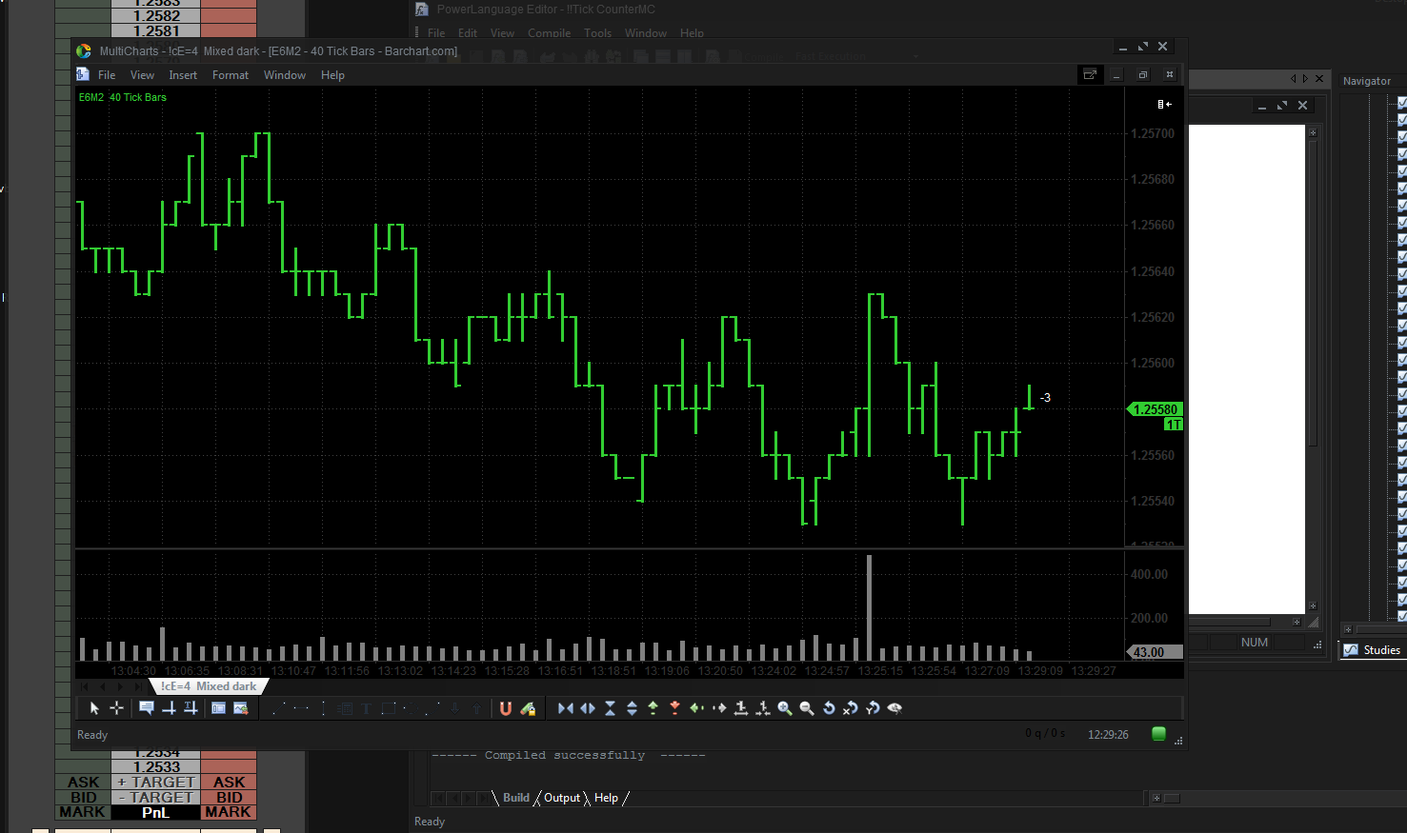Expand the price scale vertically
1407x833 pixels.
[632, 708]
